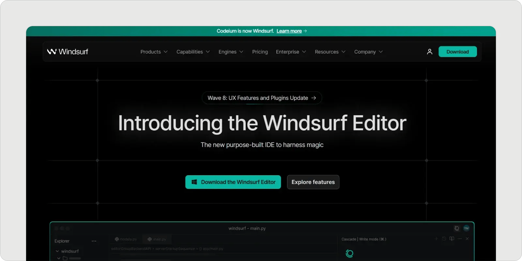
Task: Click the green Cascade spinner logo
Action: point(349,253)
